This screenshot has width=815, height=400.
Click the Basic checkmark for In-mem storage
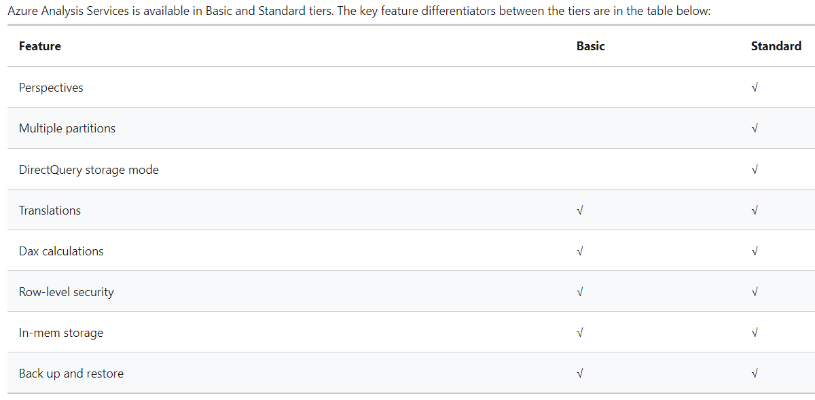click(x=580, y=333)
